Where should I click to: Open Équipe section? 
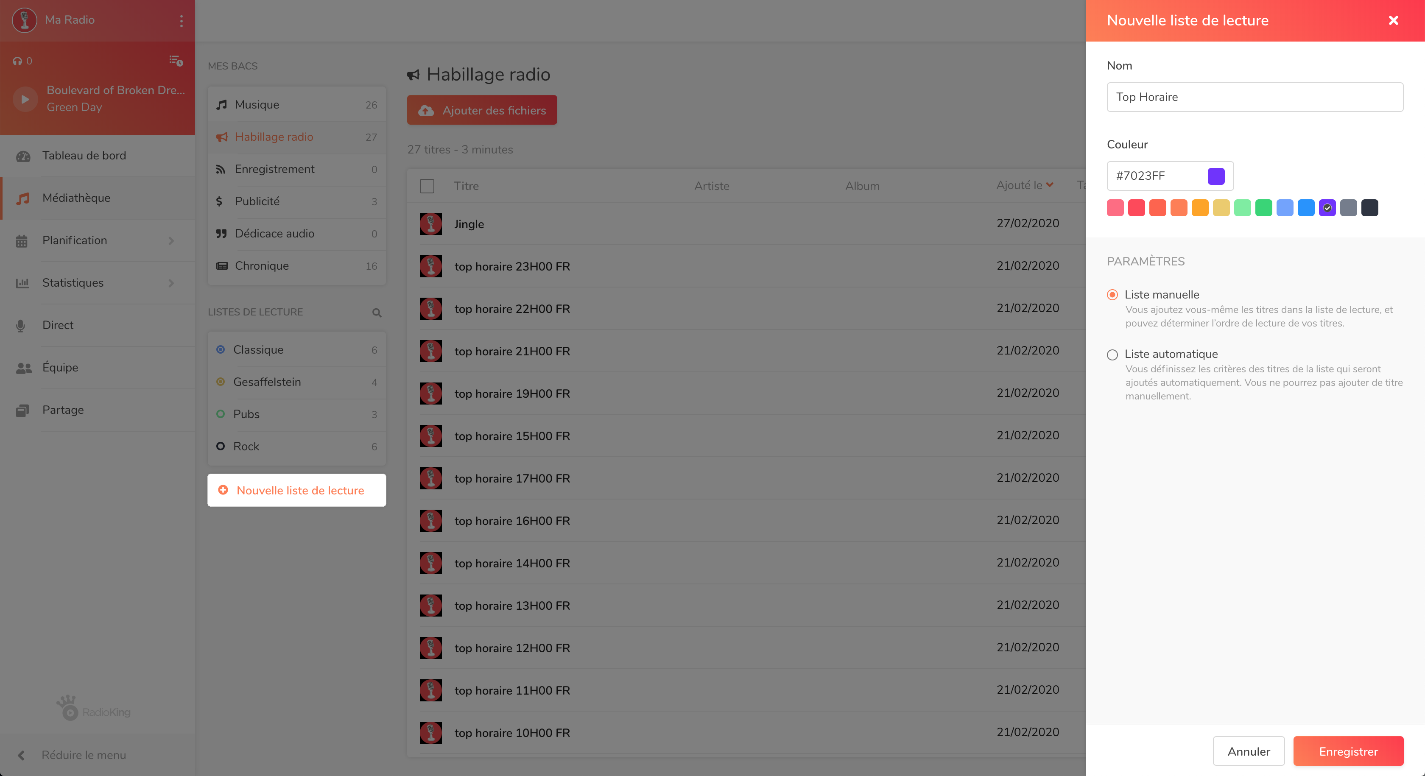coord(98,367)
